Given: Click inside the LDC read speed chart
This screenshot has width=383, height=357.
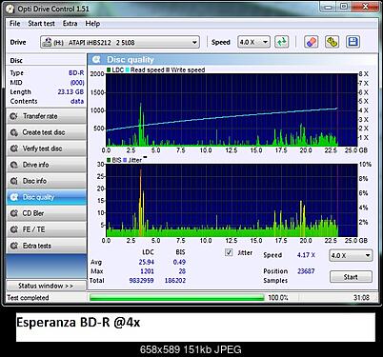Looking at the screenshot, I should click(x=232, y=109).
